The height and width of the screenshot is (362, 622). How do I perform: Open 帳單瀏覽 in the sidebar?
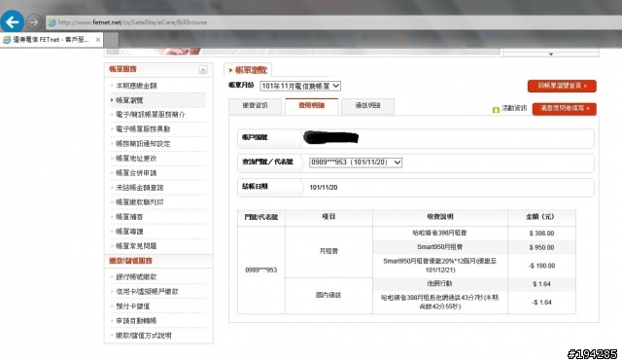coord(129,100)
